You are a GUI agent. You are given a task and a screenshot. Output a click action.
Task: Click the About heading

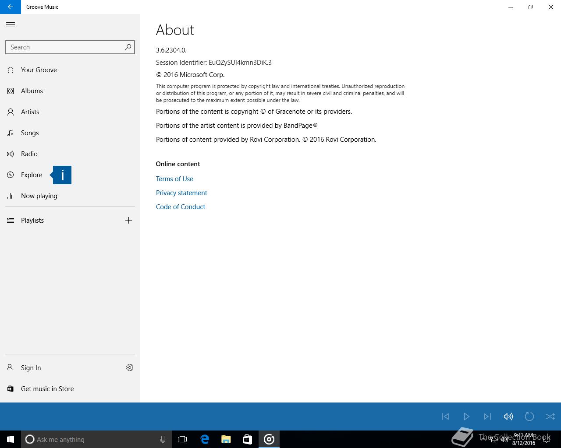coord(175,30)
